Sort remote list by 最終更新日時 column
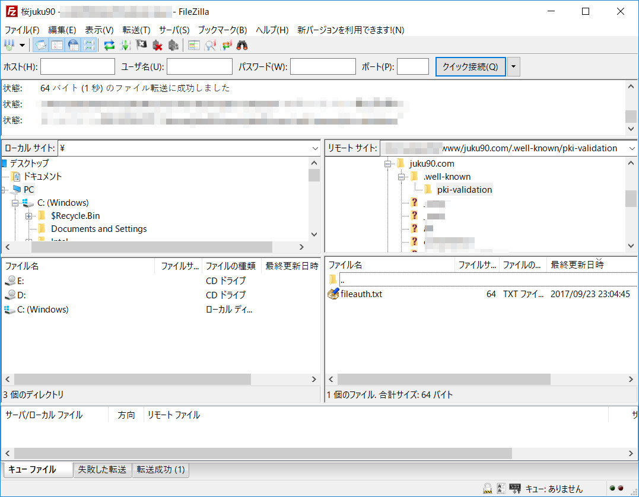 tap(591, 265)
